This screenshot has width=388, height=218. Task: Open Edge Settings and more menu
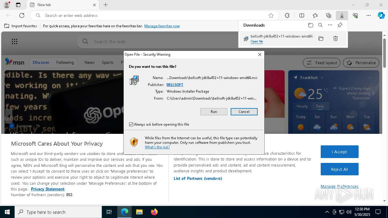coord(369,15)
